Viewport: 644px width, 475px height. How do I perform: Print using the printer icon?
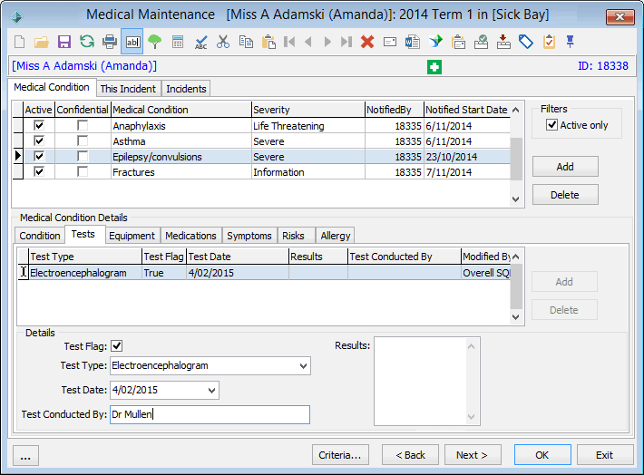click(110, 42)
